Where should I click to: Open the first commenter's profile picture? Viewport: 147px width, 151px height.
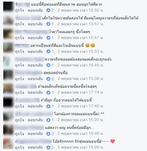tap(8, 6)
